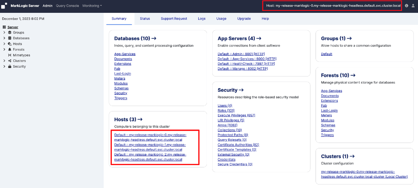Open the Monitoring dropdown menu
Image resolution: width=418 pixels, height=188 pixels.
(92, 6)
